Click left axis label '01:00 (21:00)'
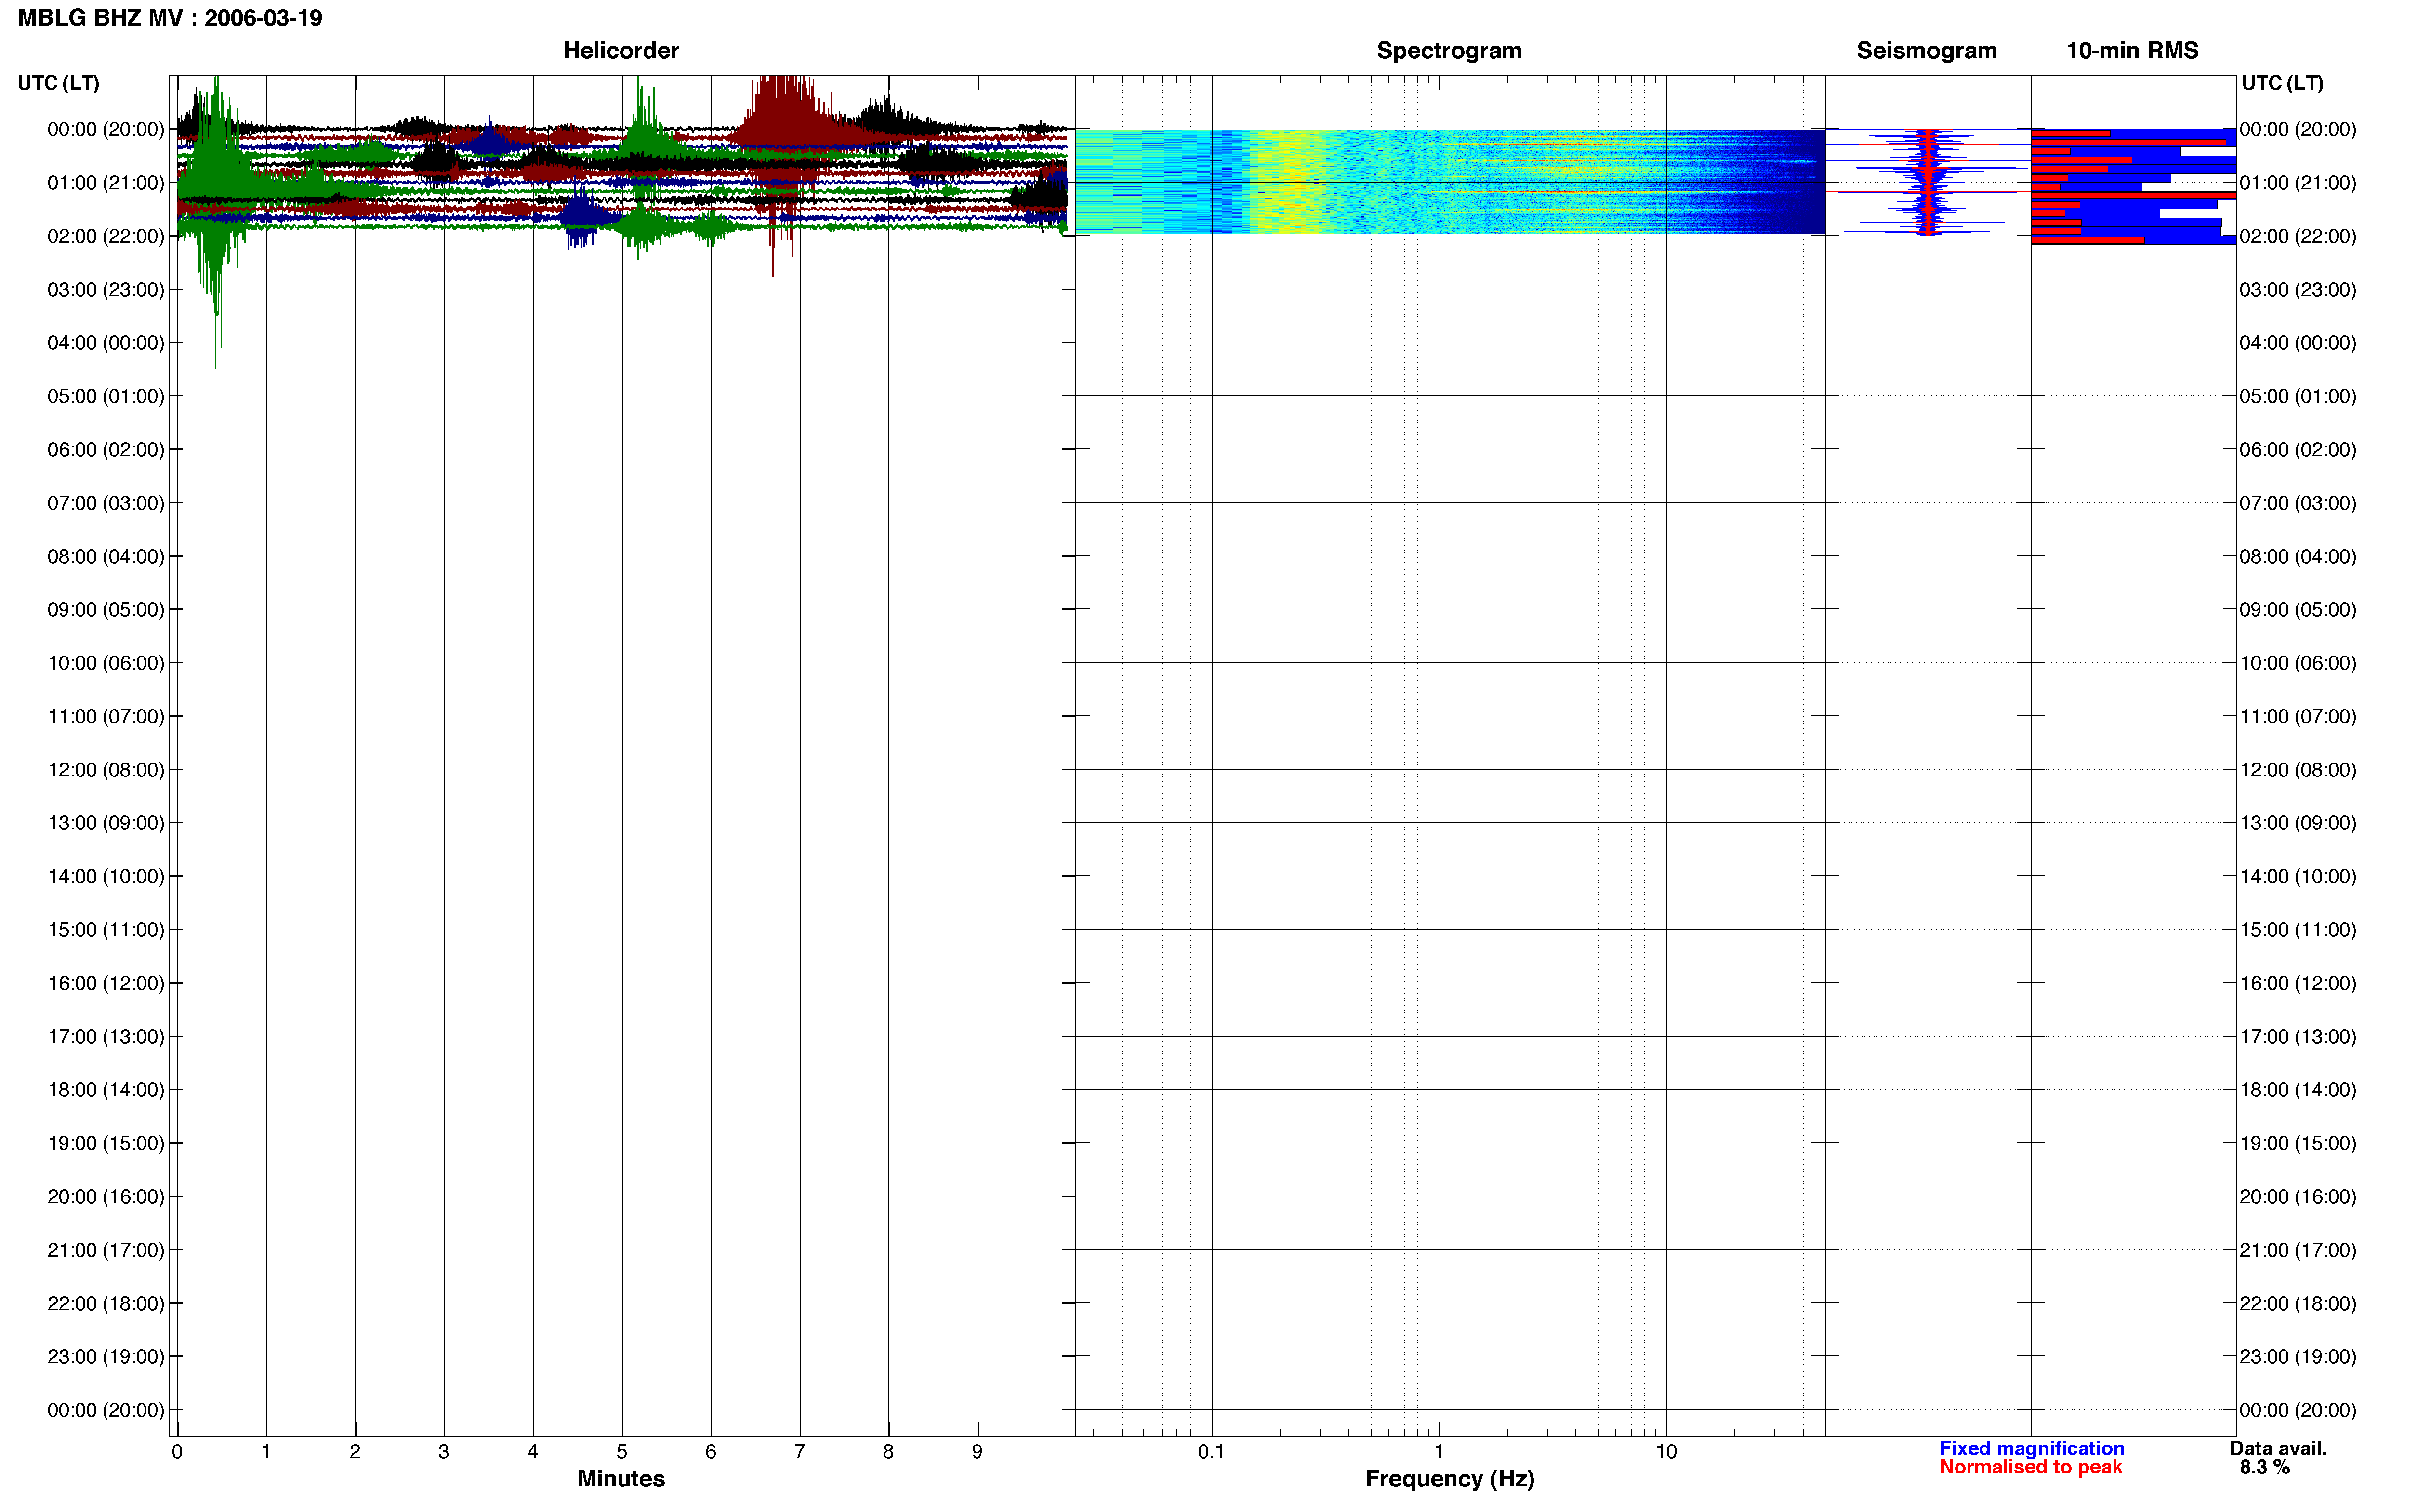 [x=106, y=183]
